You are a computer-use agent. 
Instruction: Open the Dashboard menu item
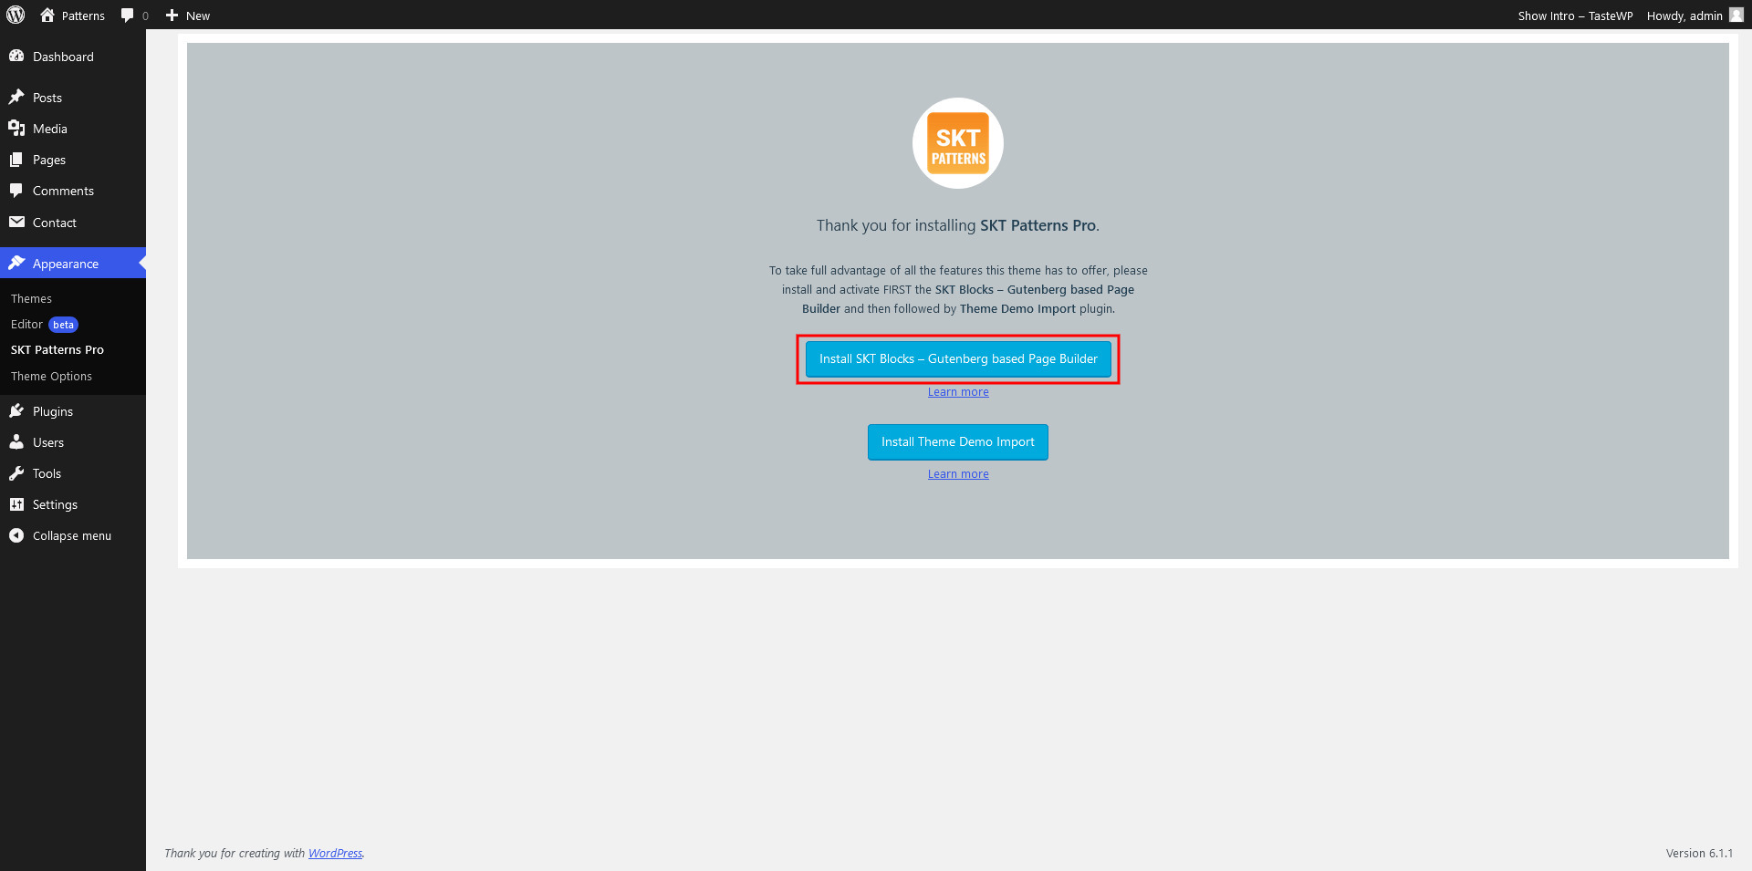click(63, 57)
